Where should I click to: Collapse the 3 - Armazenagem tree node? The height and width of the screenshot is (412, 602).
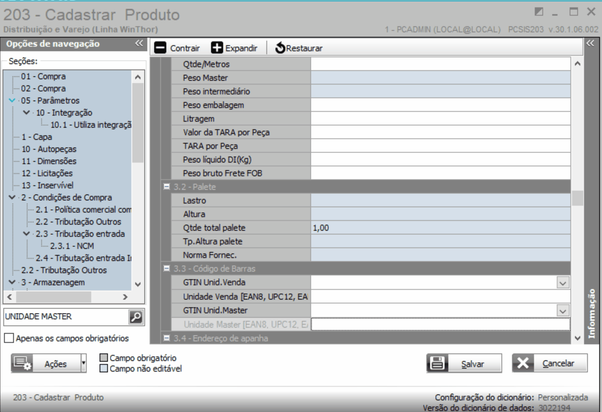[x=12, y=282]
